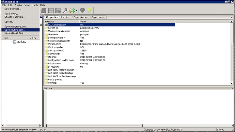Screen dimensions: 235x132
Task: Select Last XLOG receive location row
Action: click(110, 70)
